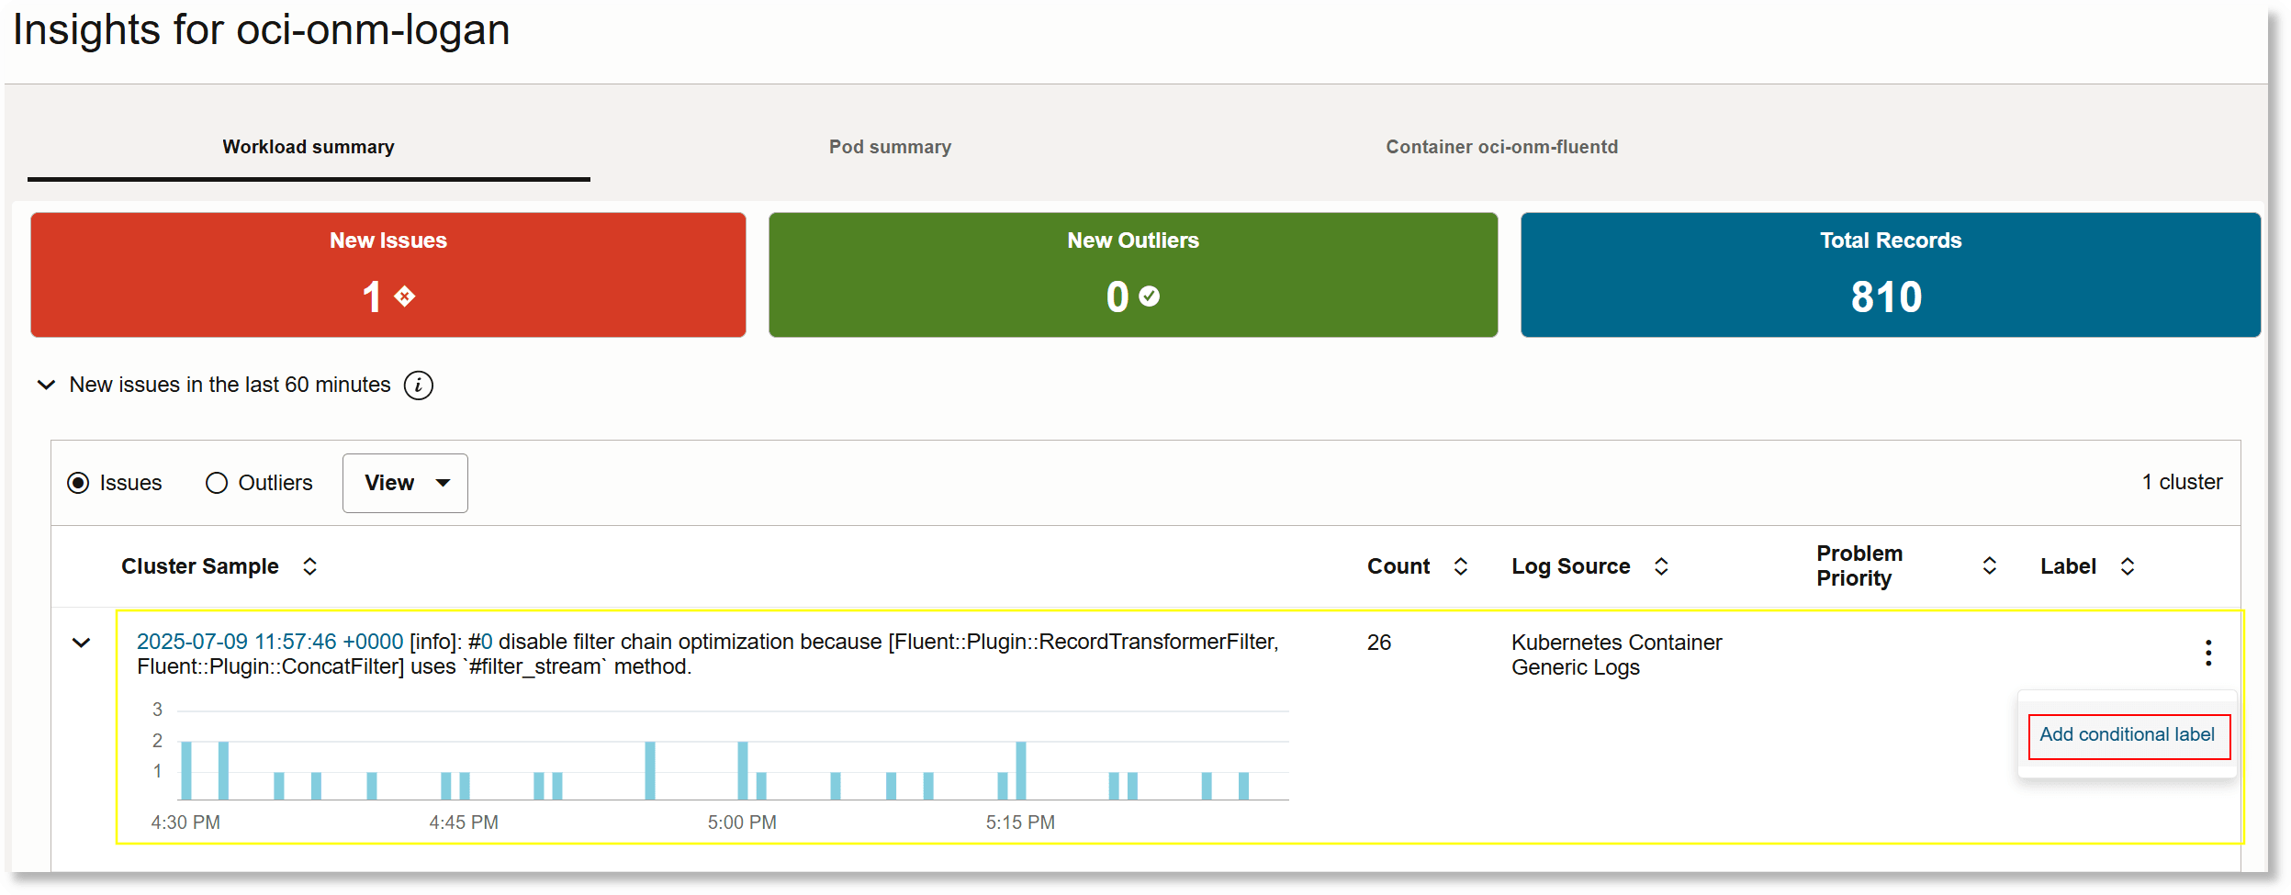This screenshot has width=2291, height=895.
Task: Open the row actions menu (three dots)
Action: 2207,652
